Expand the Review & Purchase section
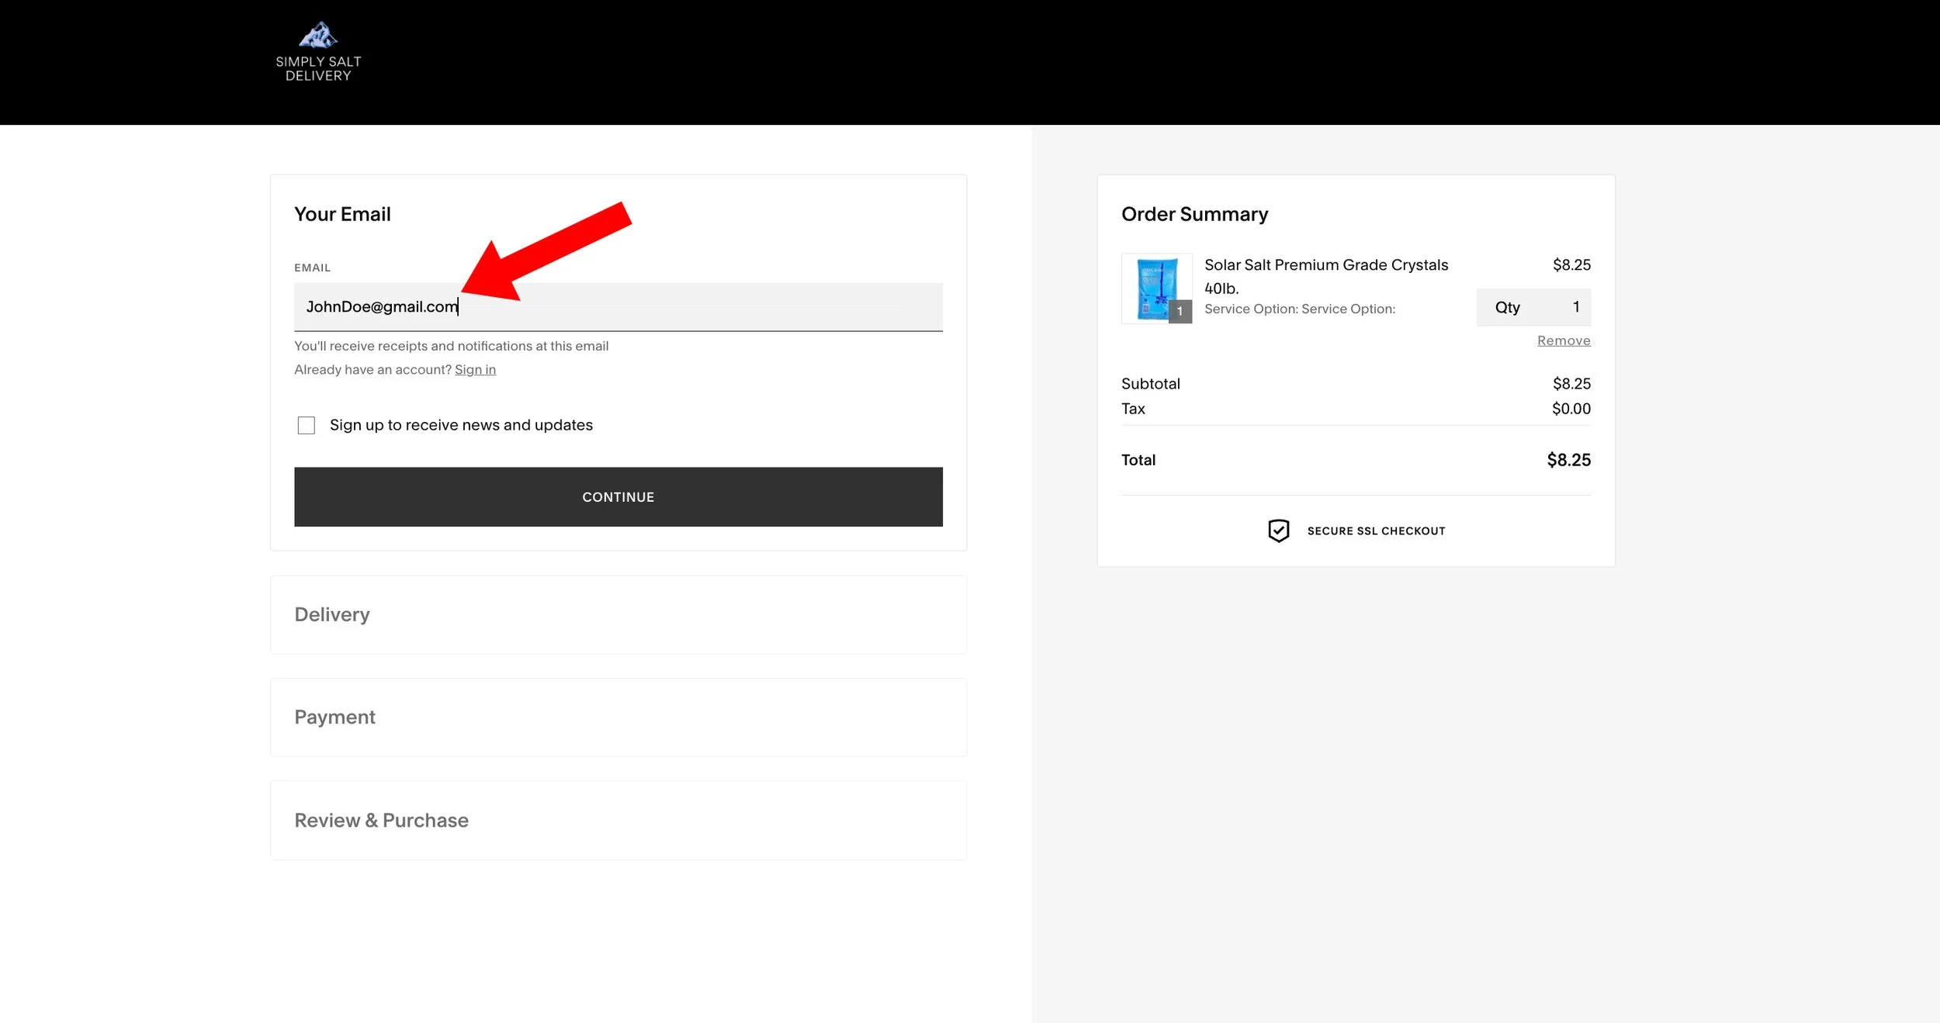 coord(381,820)
